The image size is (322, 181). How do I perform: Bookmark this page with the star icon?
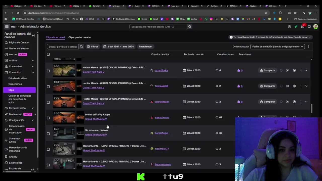[x=266, y=13]
